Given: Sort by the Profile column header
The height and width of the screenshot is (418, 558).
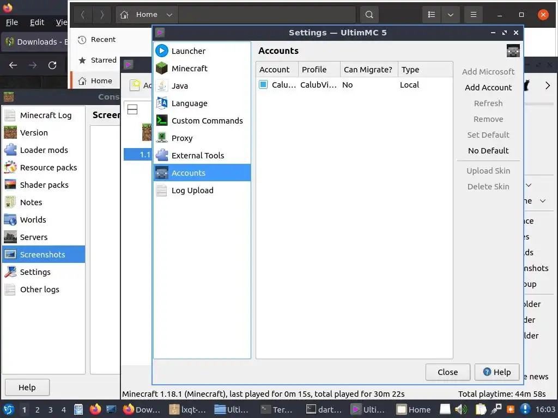Looking at the screenshot, I should pos(319,70).
